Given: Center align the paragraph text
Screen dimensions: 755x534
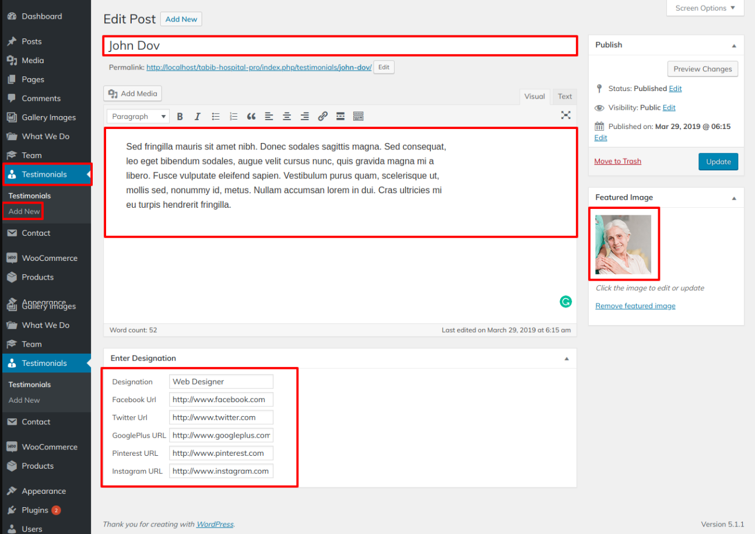Looking at the screenshot, I should (x=287, y=117).
